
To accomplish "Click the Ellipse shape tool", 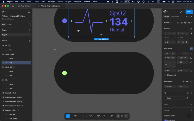I will pyautogui.click(x=83, y=116).
